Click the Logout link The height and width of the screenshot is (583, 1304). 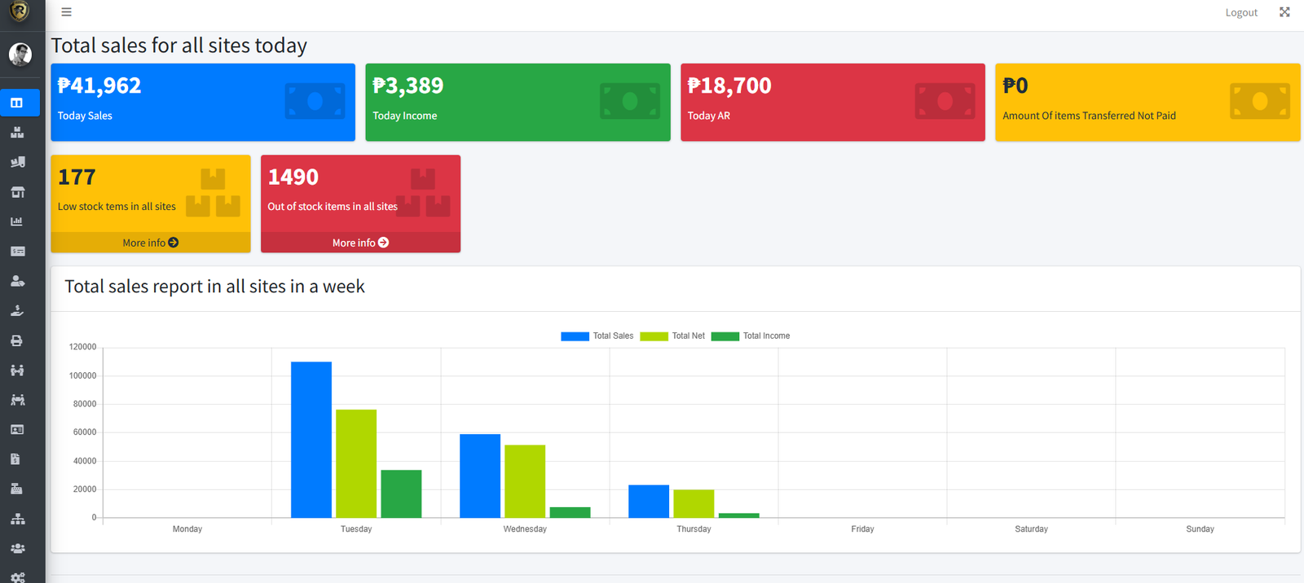pos(1240,12)
